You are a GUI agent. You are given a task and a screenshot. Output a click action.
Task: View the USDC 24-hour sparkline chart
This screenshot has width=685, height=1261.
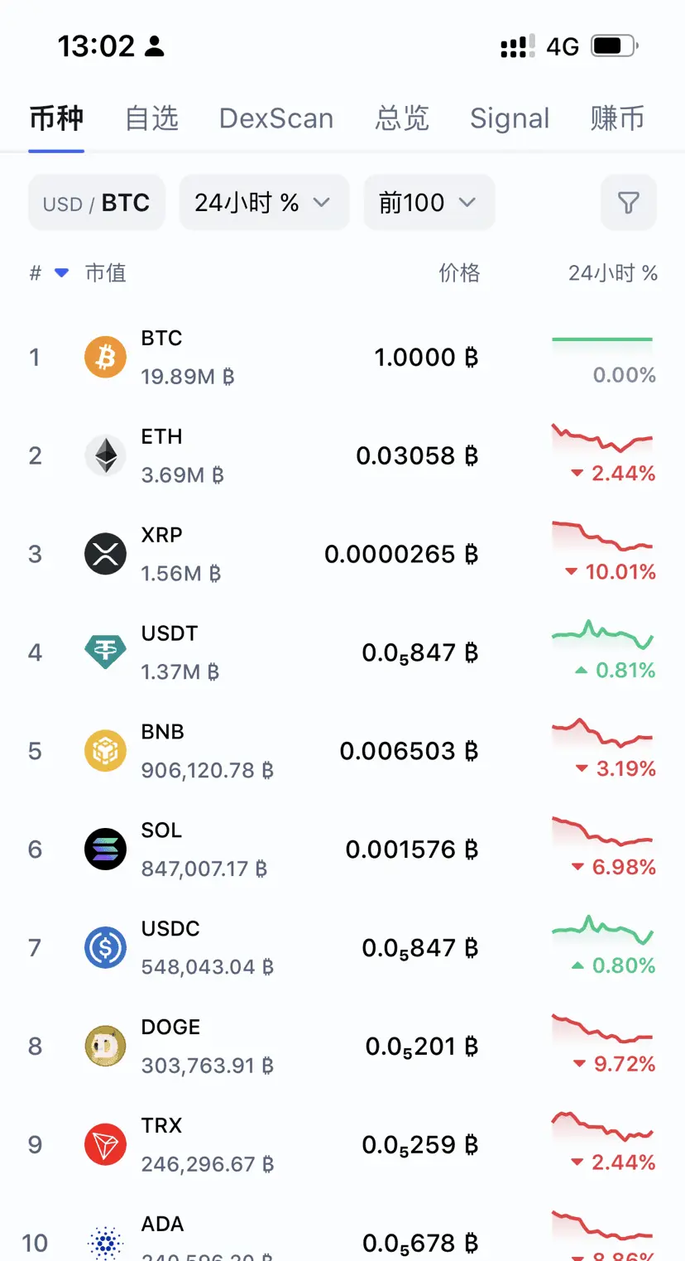tap(602, 930)
